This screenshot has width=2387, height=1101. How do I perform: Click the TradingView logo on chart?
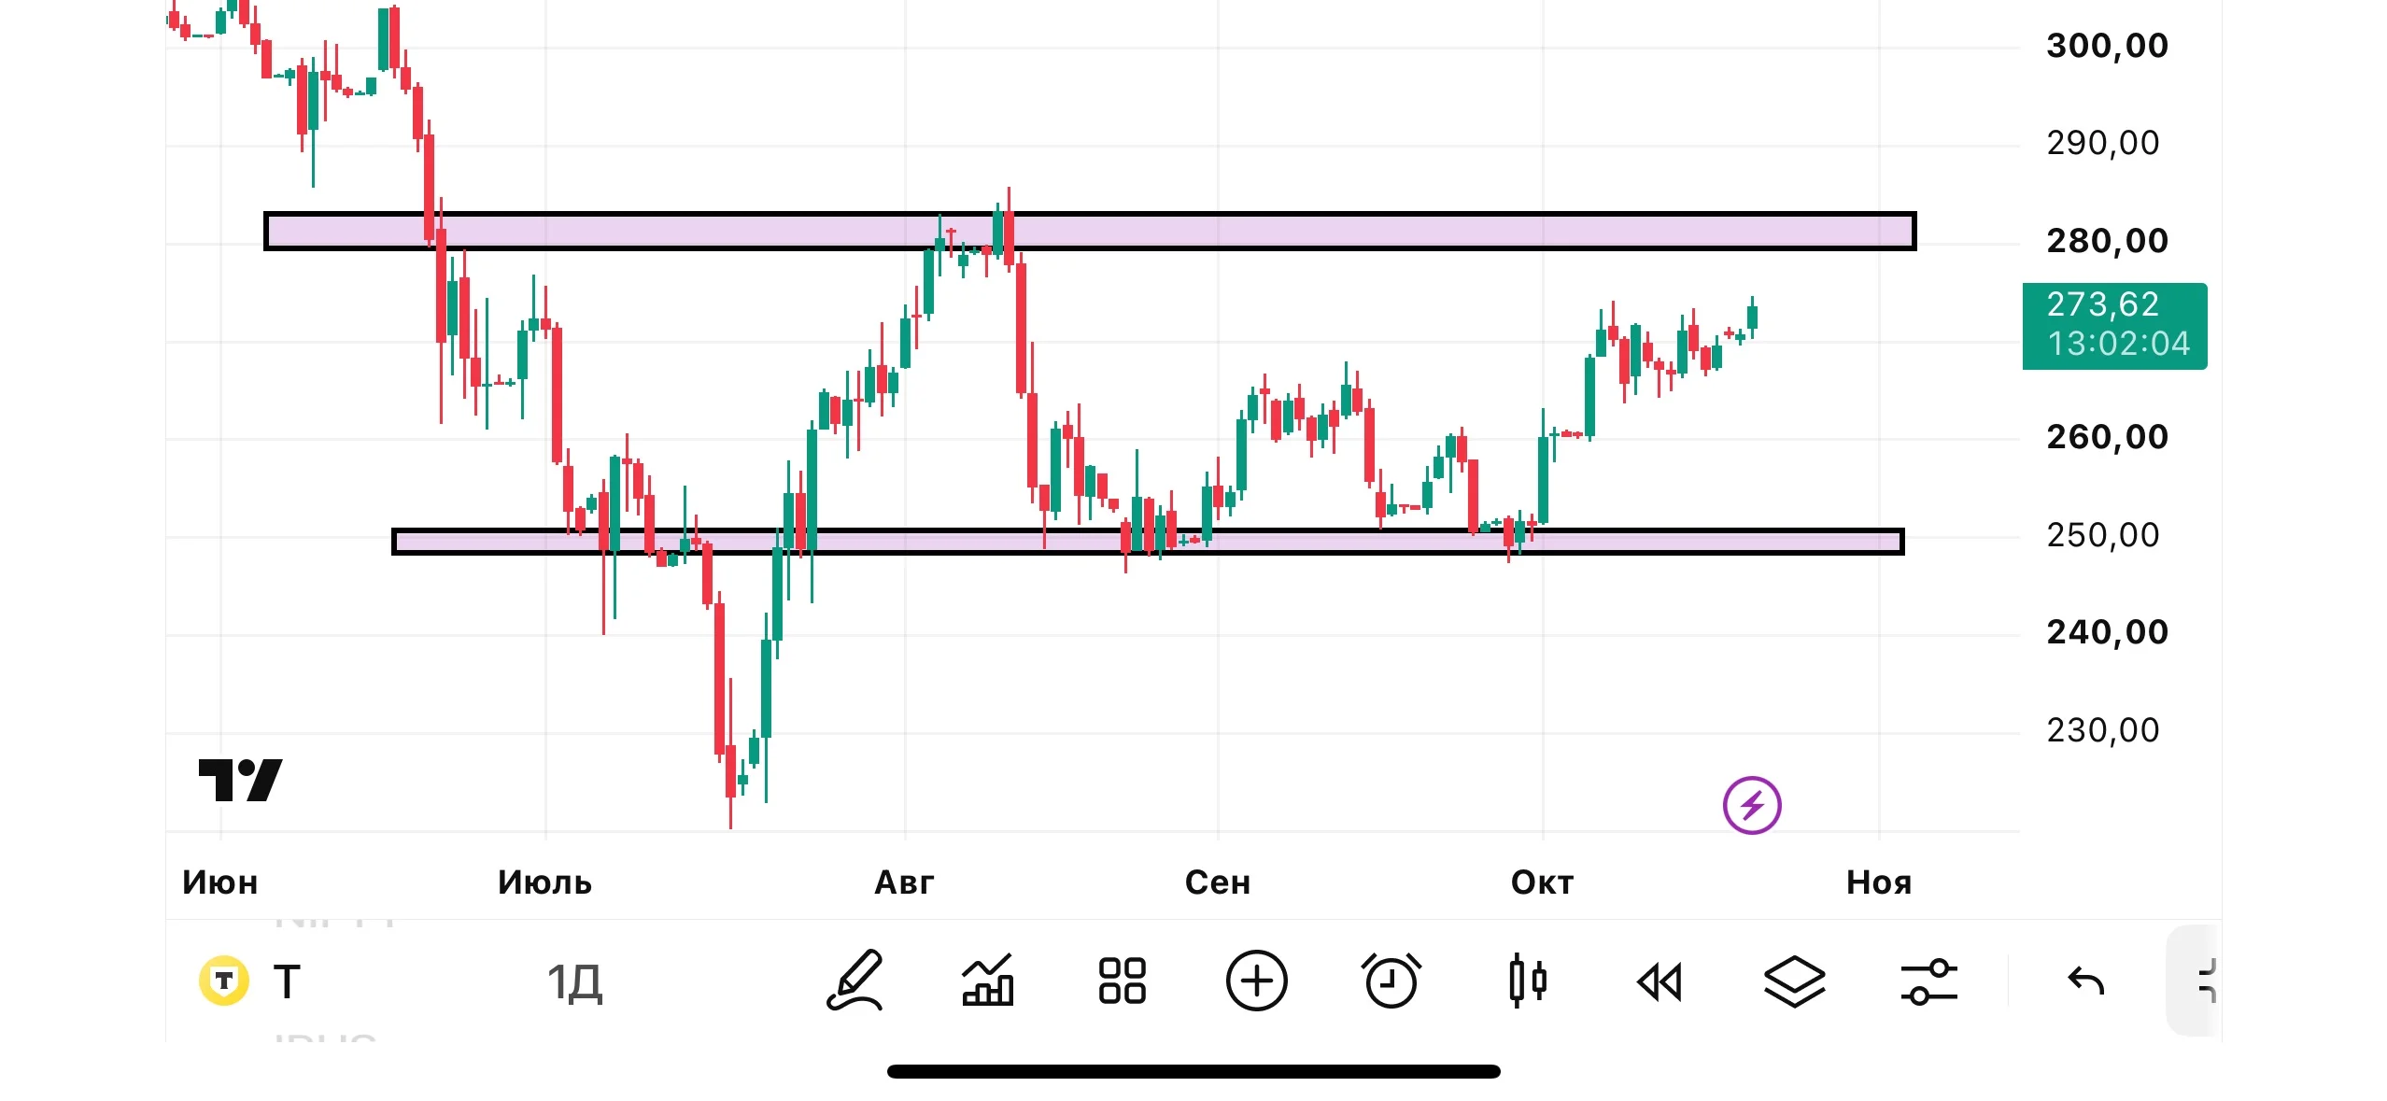click(240, 780)
